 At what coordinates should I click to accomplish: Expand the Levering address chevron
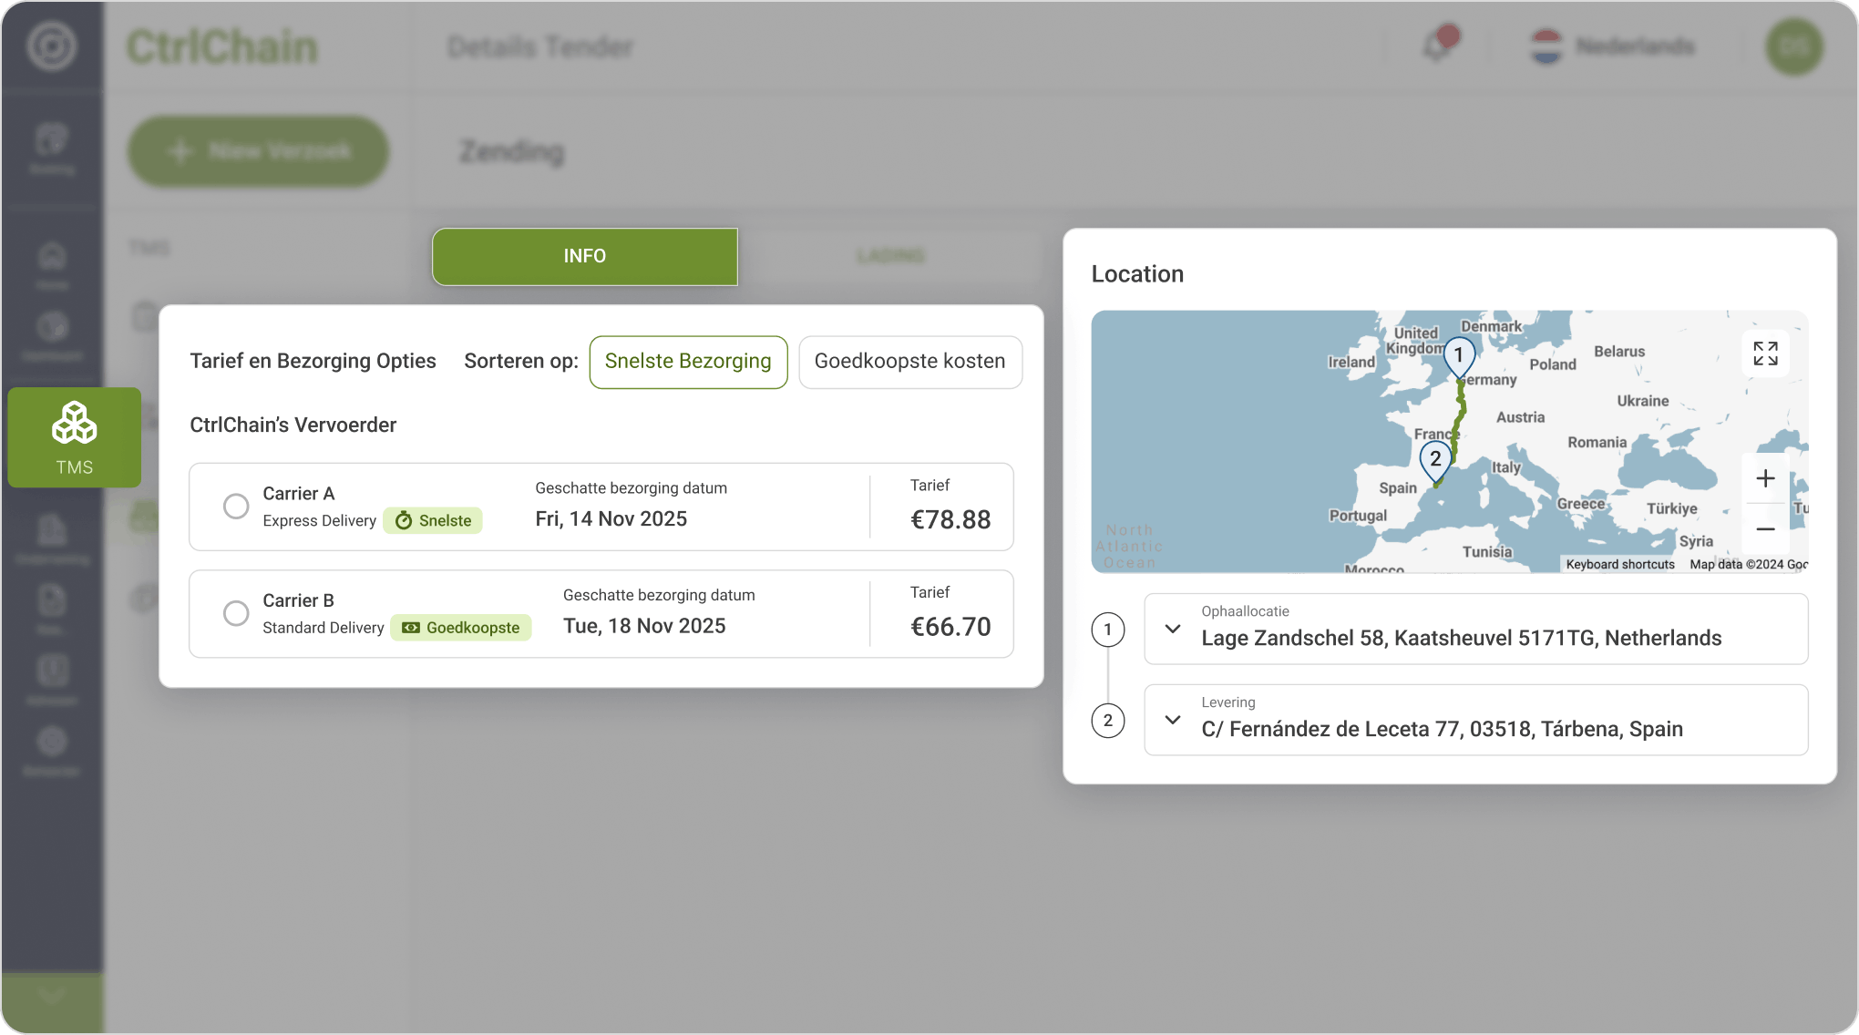click(x=1173, y=720)
